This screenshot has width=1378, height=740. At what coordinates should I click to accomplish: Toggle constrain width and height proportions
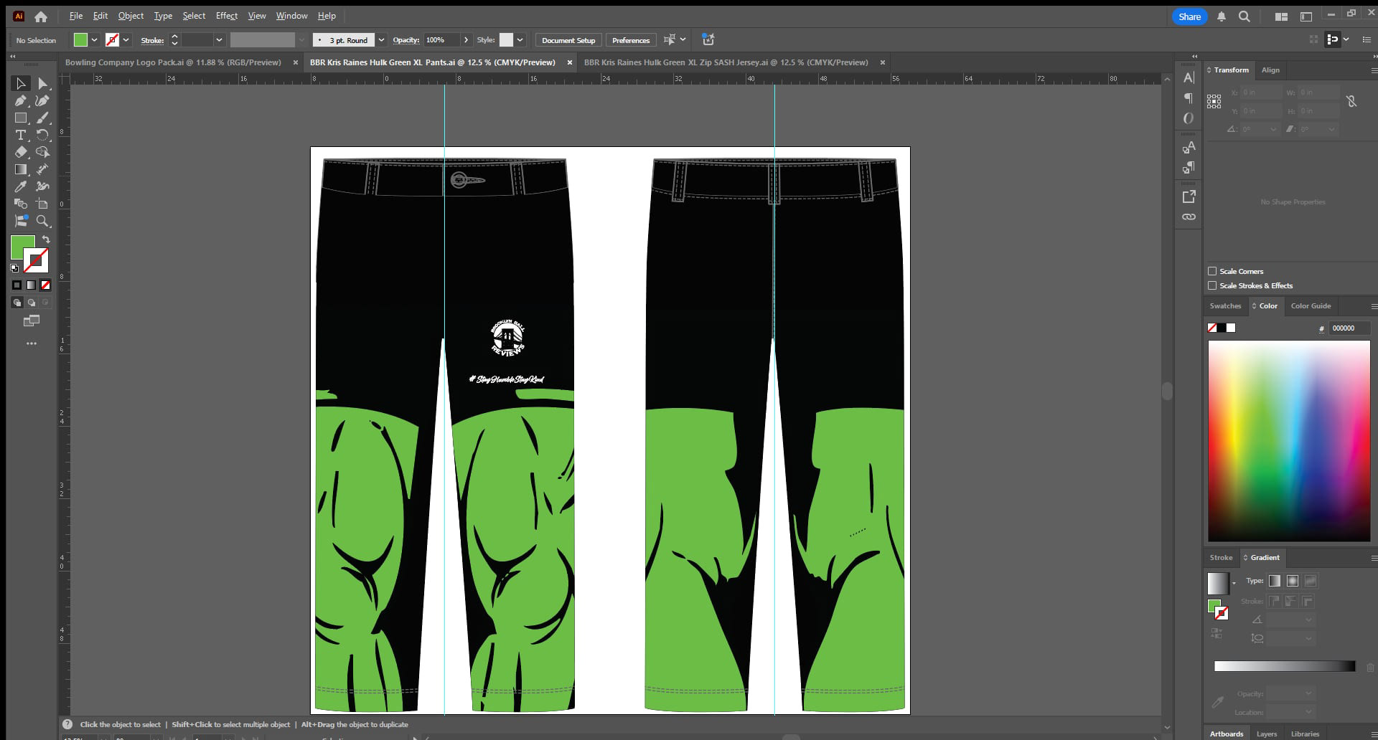(x=1351, y=101)
